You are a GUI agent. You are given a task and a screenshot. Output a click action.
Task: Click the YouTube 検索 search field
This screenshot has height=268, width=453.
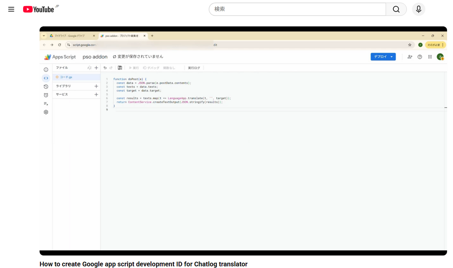297,9
